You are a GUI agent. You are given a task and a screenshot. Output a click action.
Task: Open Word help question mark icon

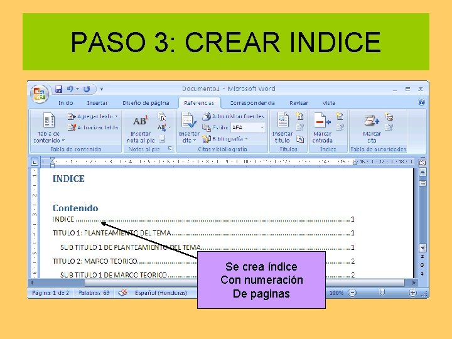coord(421,102)
